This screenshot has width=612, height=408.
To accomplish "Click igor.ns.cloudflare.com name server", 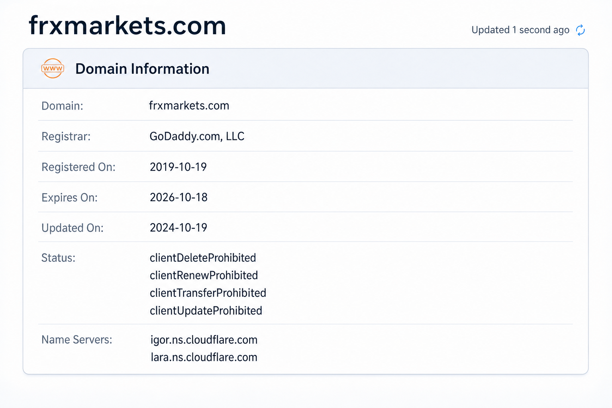I will click(204, 340).
